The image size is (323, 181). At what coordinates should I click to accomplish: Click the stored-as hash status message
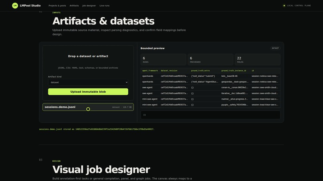click(x=97, y=129)
